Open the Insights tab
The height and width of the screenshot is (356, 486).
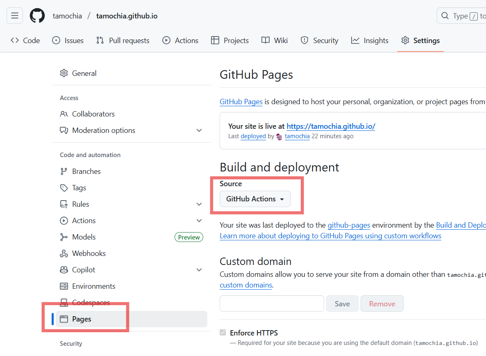tap(370, 41)
